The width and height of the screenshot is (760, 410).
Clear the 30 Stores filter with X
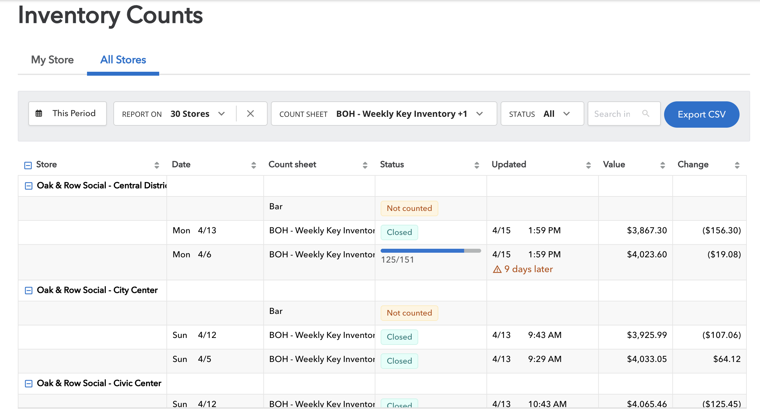coord(250,114)
